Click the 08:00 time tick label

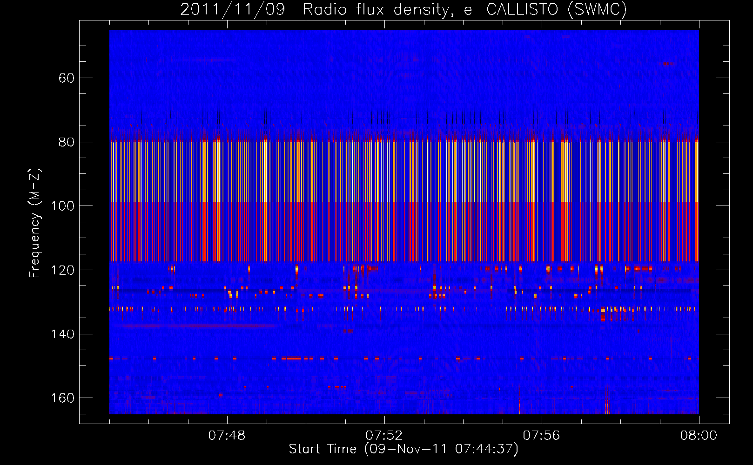[x=699, y=436]
